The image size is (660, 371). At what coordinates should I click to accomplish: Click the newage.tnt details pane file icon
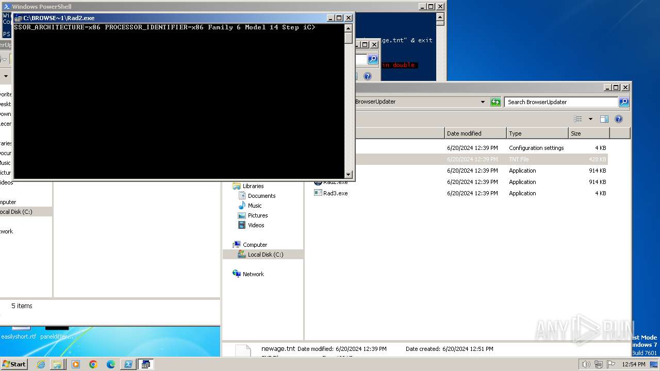pyautogui.click(x=243, y=351)
